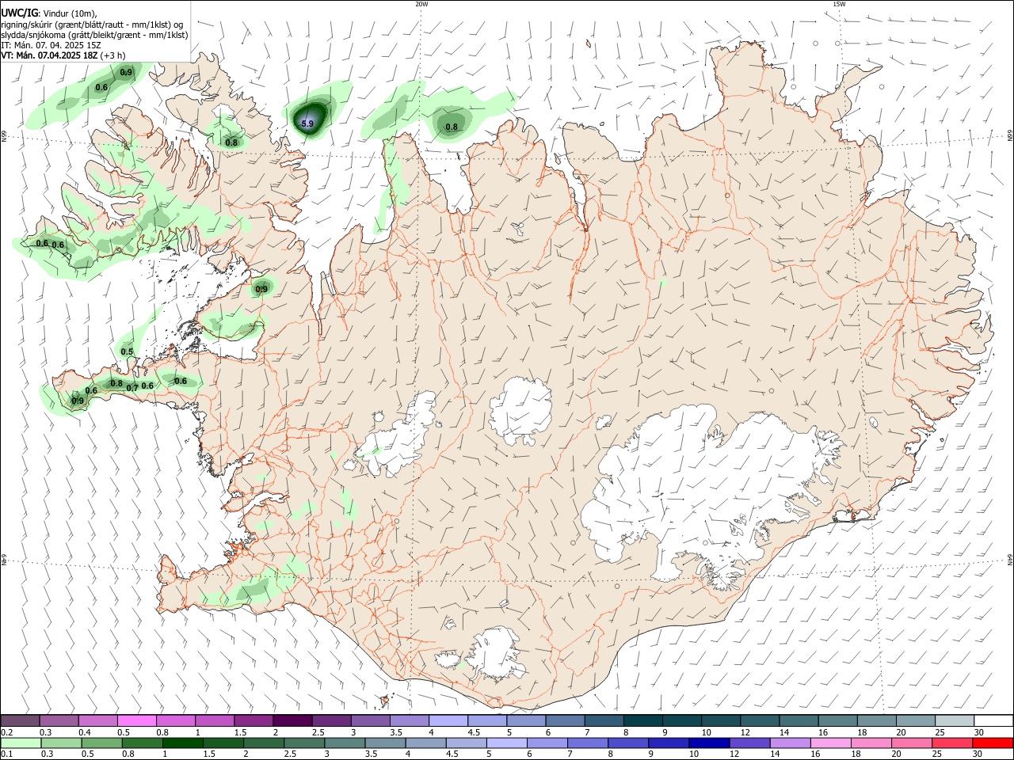Click the '(+3 h)' forecast offset text
This screenshot has height=760, width=1014.
[x=112, y=55]
